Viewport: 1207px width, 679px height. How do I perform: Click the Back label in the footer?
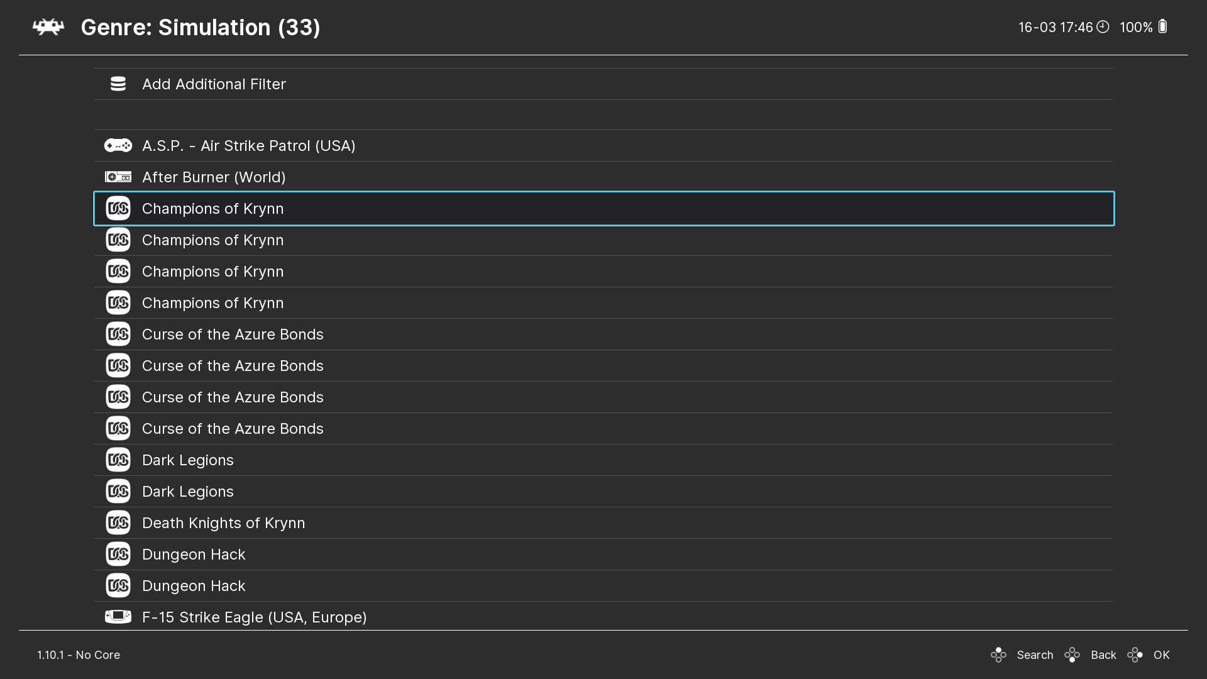click(x=1103, y=655)
